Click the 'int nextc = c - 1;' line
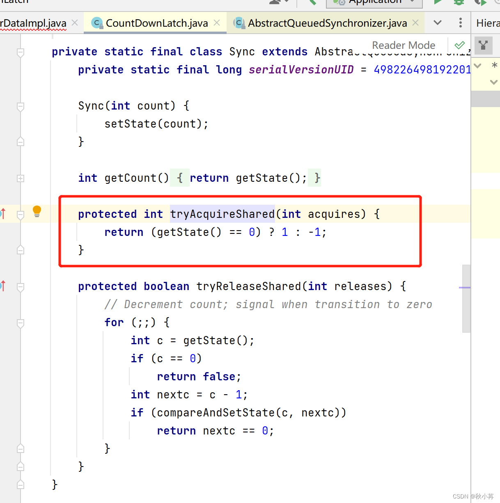Image resolution: width=500 pixels, height=503 pixels. coord(189,394)
